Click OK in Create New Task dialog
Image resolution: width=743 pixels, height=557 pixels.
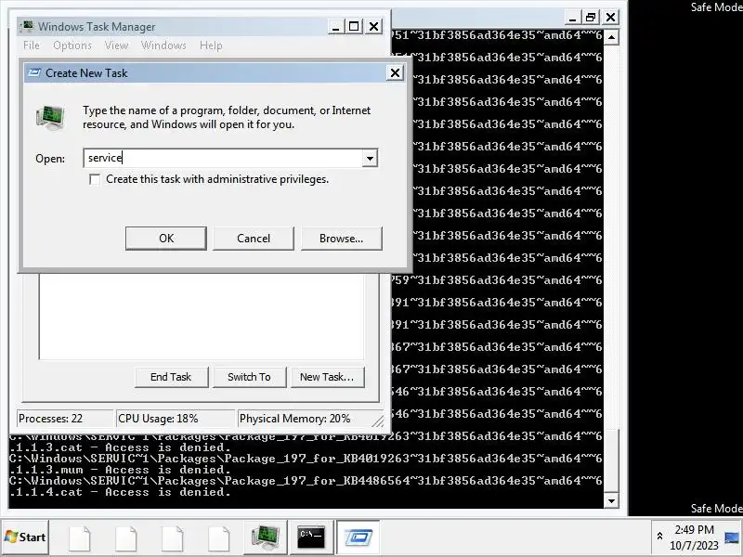pyautogui.click(x=166, y=239)
